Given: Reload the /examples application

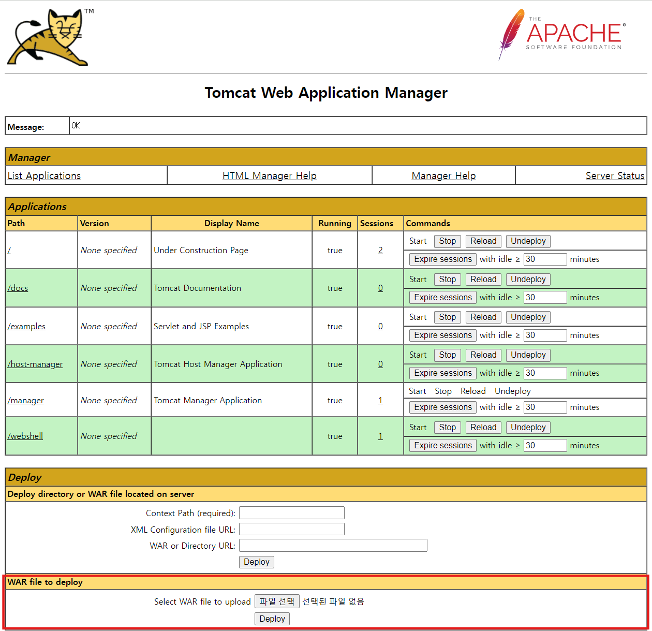Looking at the screenshot, I should point(483,317).
